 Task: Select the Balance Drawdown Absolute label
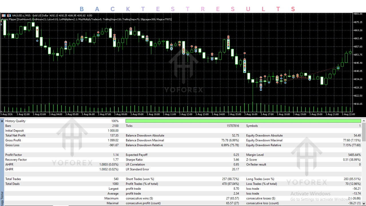pos(145,136)
